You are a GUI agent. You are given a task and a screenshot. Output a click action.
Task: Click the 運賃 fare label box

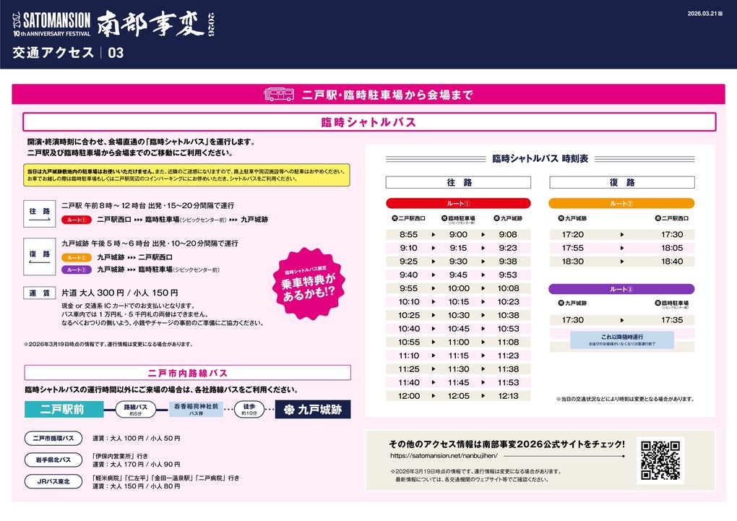(x=40, y=293)
